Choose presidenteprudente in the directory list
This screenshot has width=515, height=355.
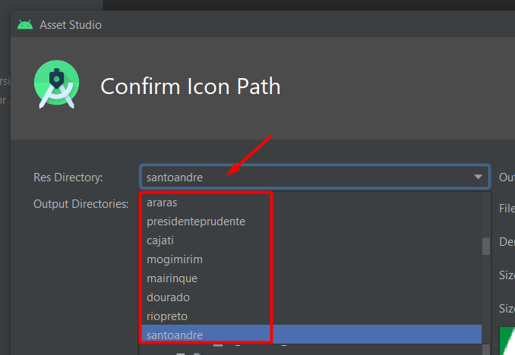pos(195,221)
